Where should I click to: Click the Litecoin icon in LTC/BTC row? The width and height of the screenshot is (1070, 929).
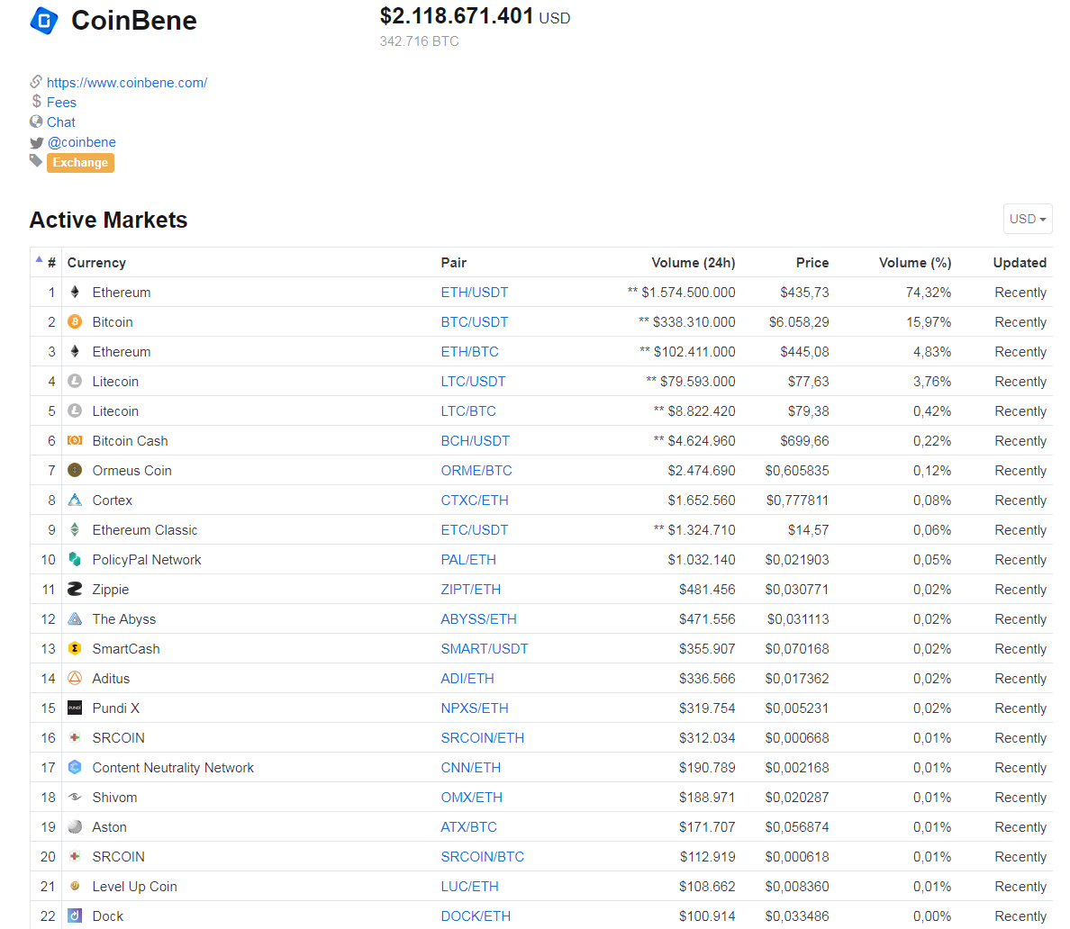75,410
